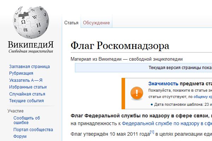Image resolution: width=212 pixels, height=141 pixels.
Task: Visit Избранные статьи from the sidebar
Action: click(x=28, y=87)
